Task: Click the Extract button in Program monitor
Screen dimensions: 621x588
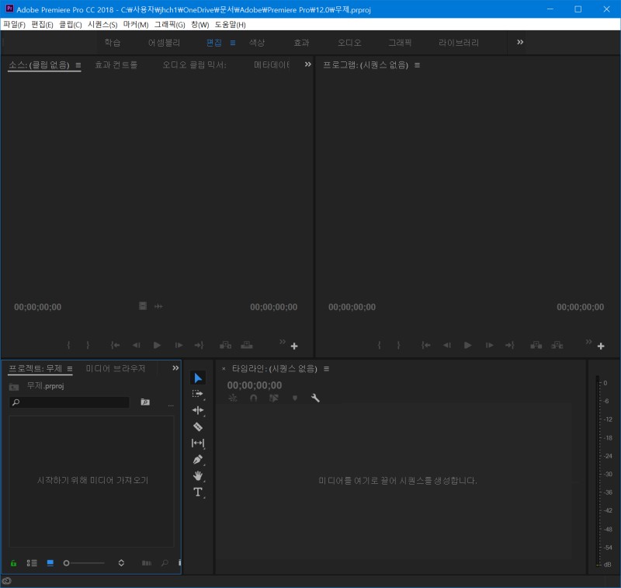Action: coord(557,345)
